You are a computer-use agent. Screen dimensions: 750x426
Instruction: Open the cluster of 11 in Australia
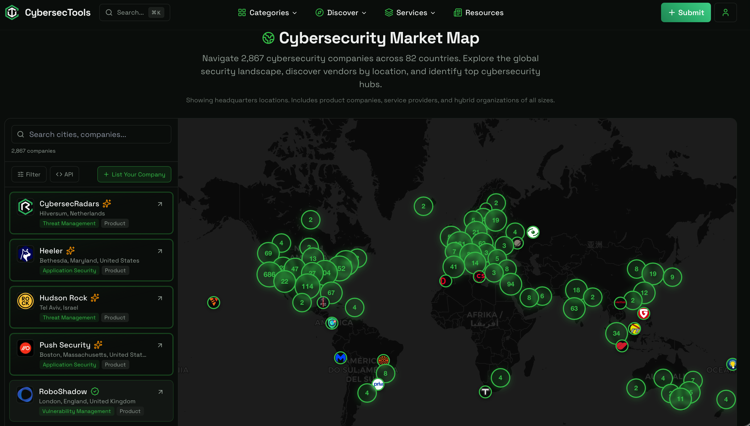click(x=680, y=399)
